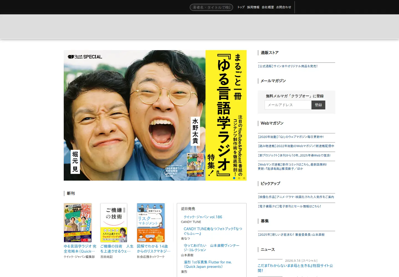Click the ピックアップ section heading
Screen dimensions: 399x277
pos(270,183)
